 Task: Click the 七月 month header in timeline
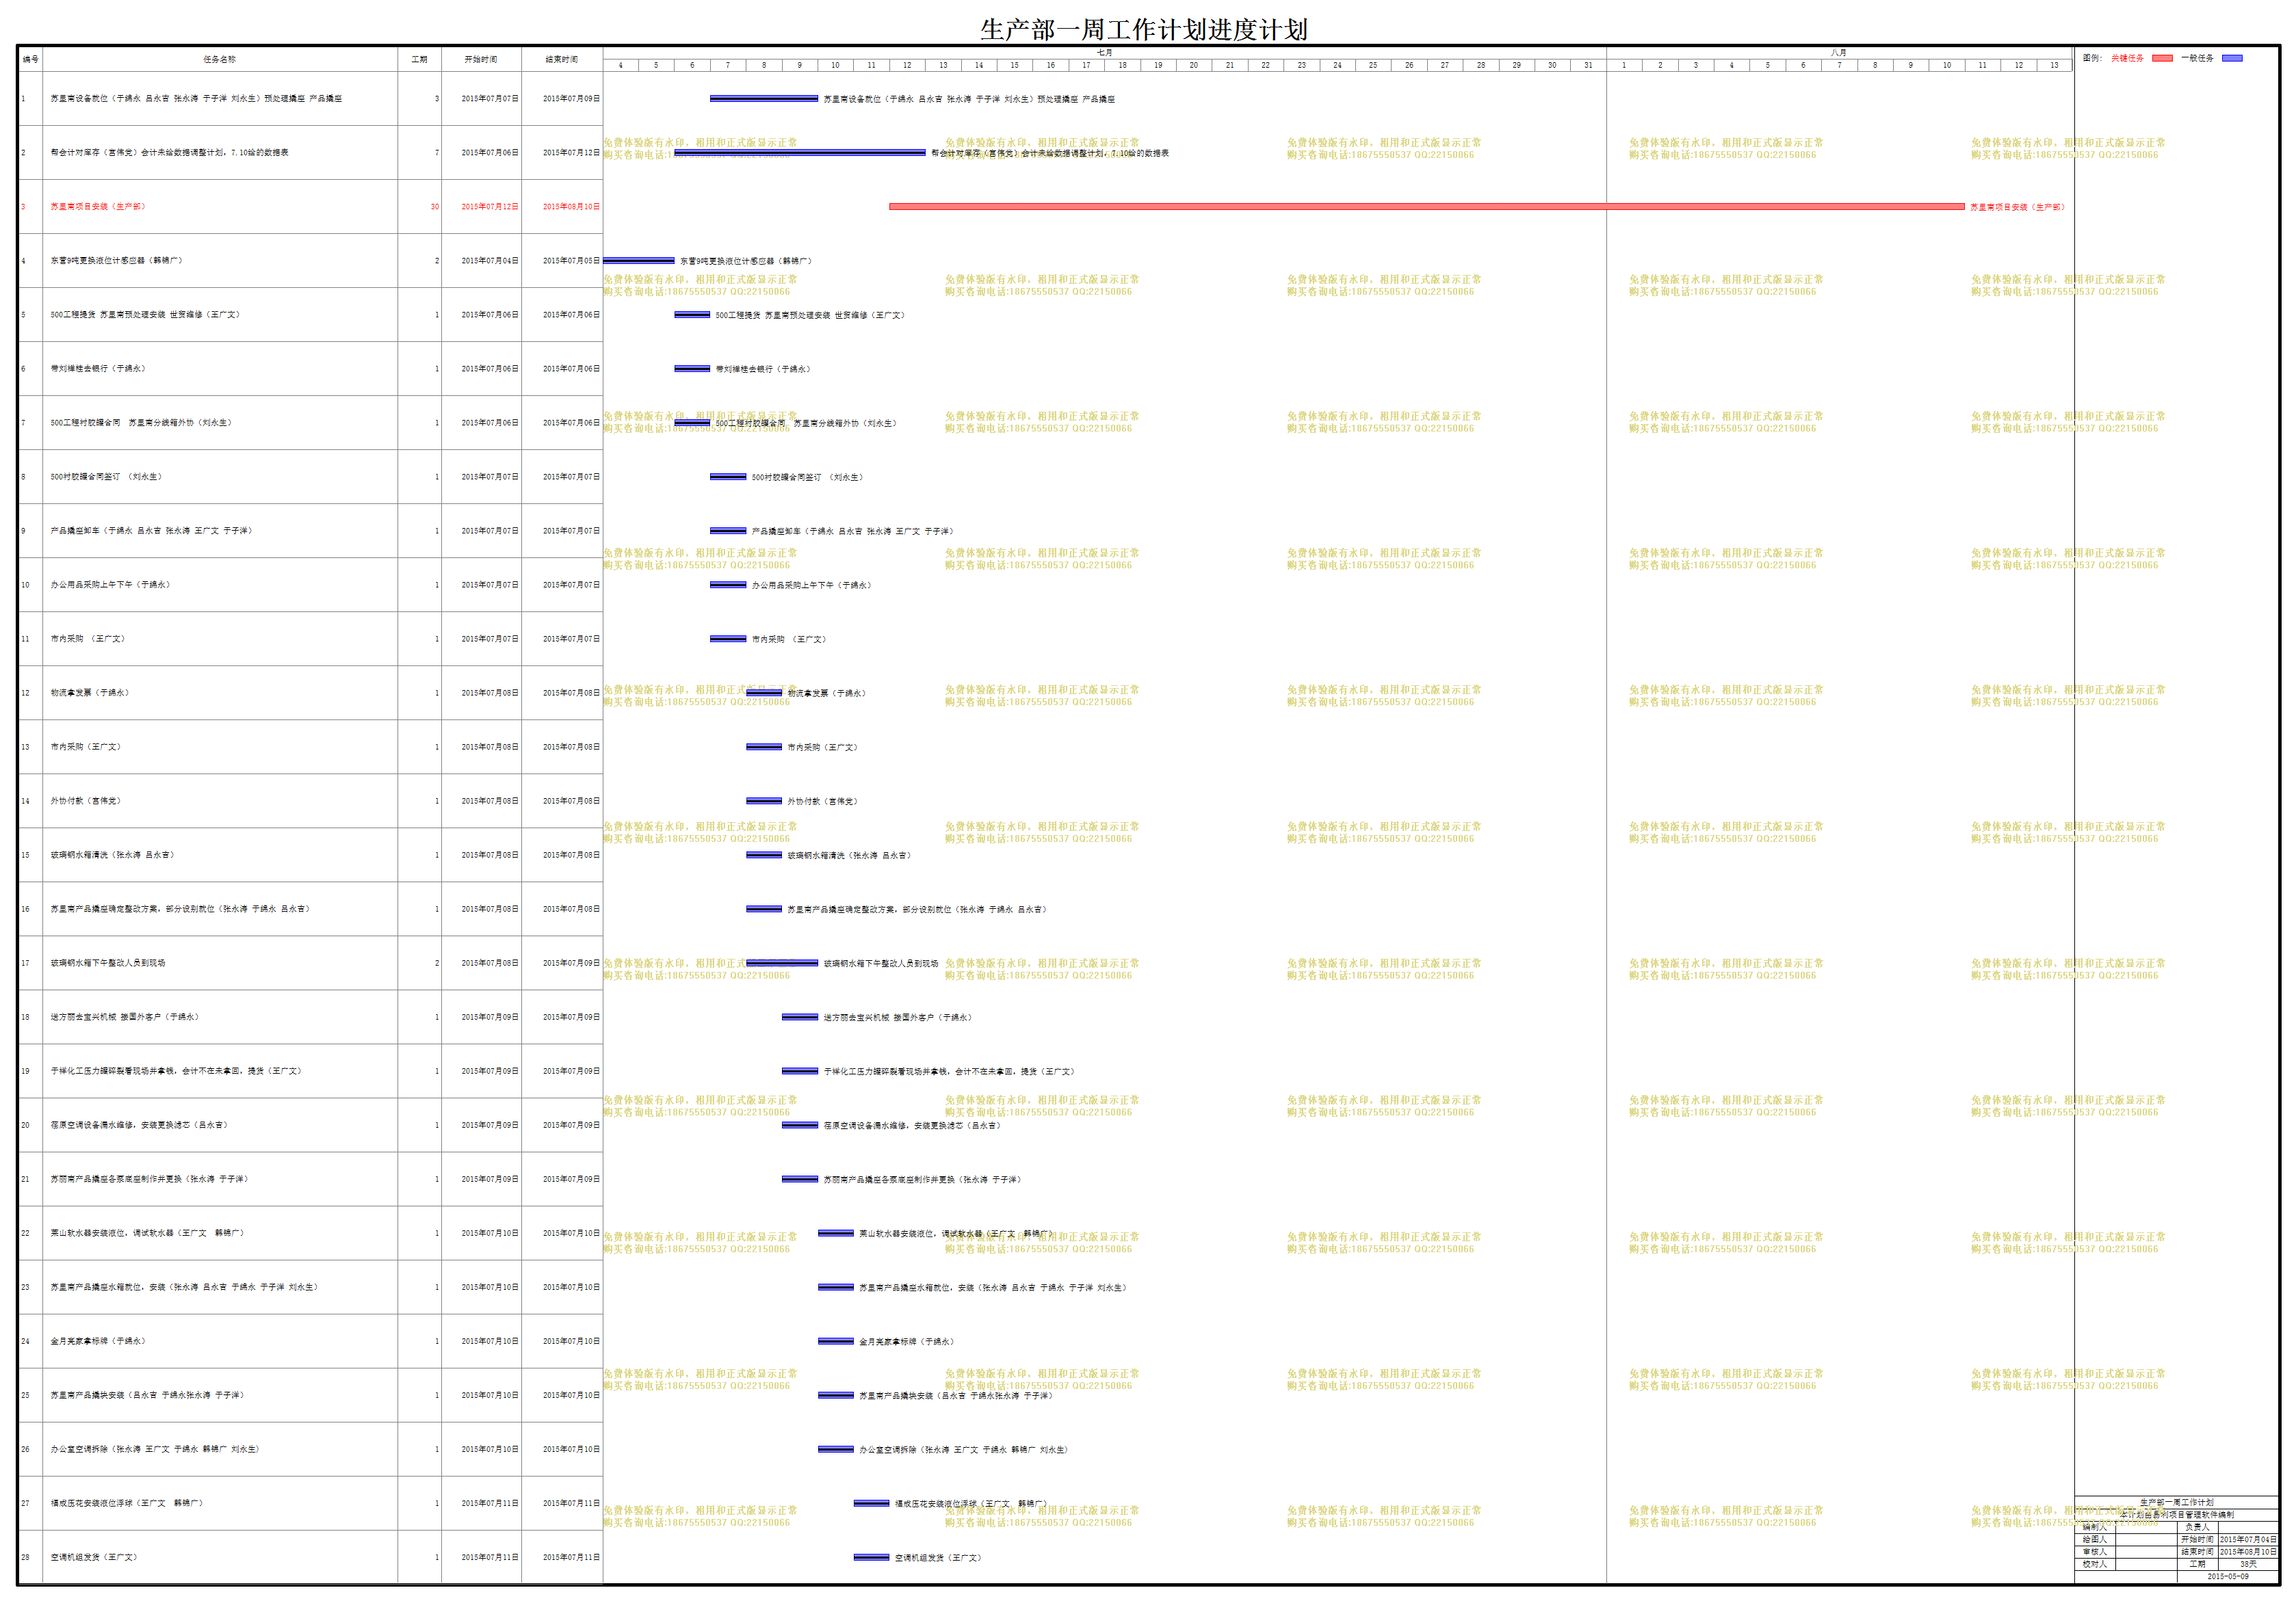(1104, 52)
